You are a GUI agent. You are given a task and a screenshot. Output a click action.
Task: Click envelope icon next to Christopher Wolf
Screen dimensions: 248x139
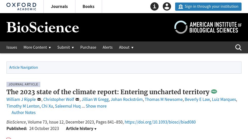click(x=77, y=99)
